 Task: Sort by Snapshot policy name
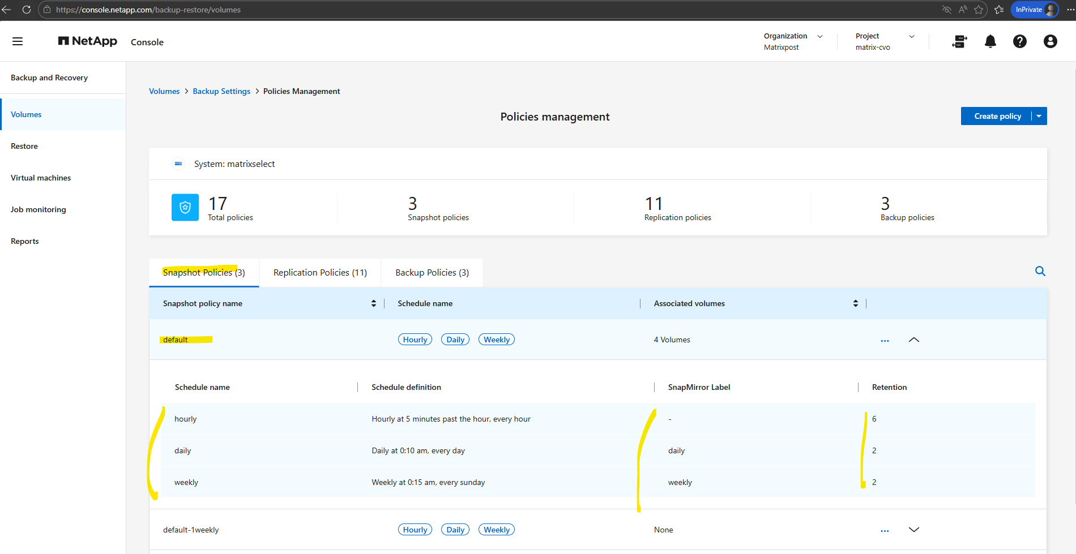pos(374,303)
